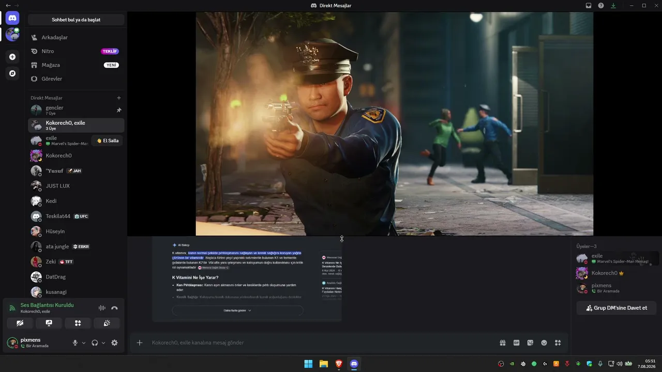Create a new DM with the plus icon
Image resolution: width=662 pixels, height=372 pixels.
[x=119, y=98]
